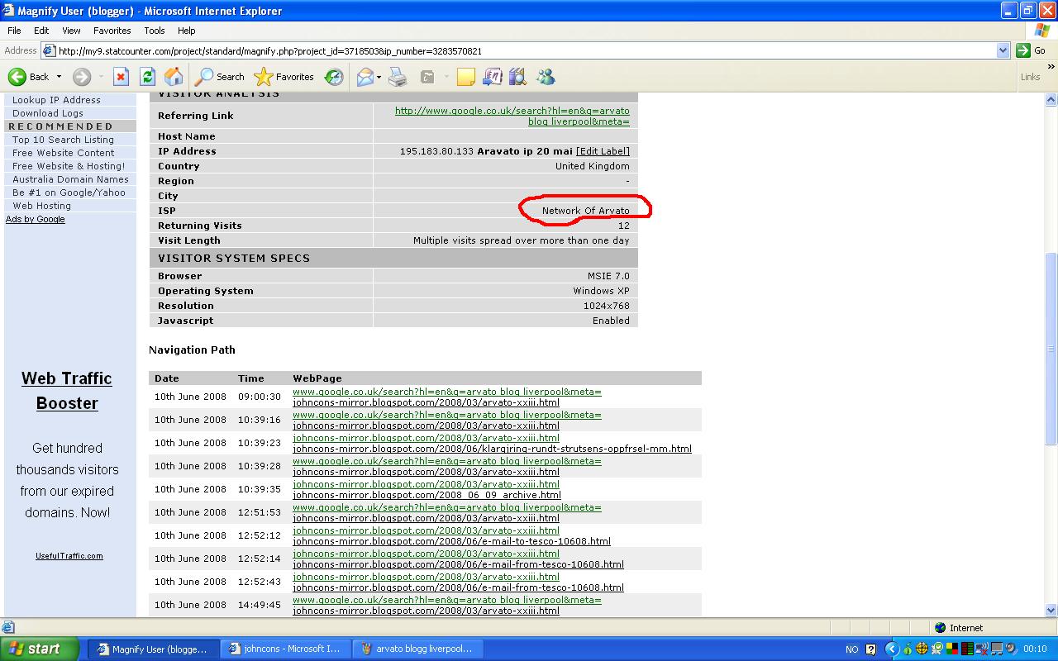Refresh the current page
Viewport: 1058px width, 661px height.
pyautogui.click(x=147, y=77)
